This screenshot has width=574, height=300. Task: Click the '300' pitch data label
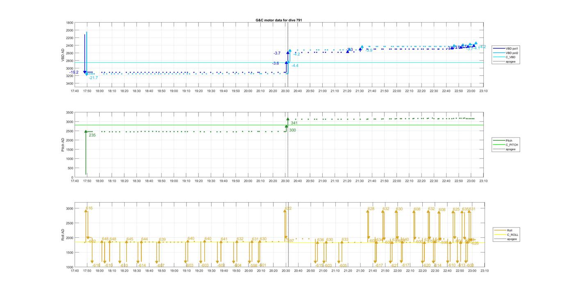[293, 130]
